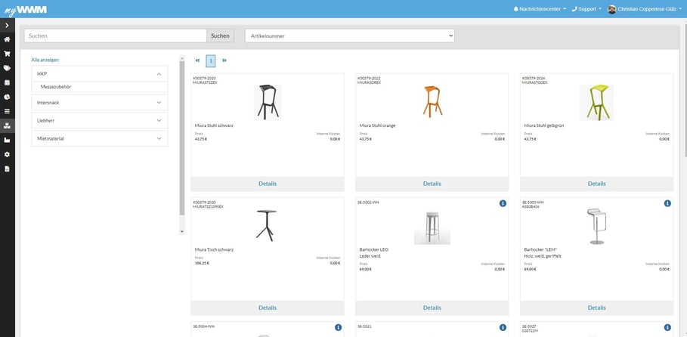Click the Barhocker LEM product image
This screenshot has width=687, height=337.
(596, 226)
